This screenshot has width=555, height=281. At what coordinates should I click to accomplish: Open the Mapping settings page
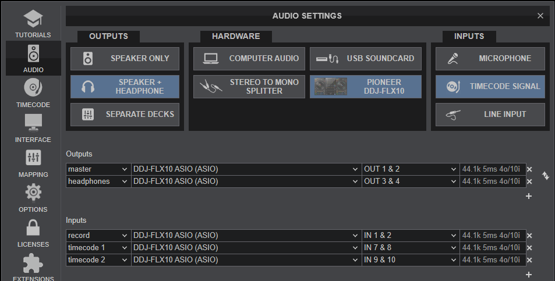point(33,163)
